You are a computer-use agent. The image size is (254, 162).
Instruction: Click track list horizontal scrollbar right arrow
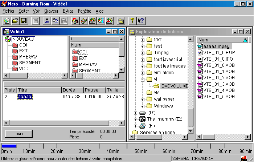(x=122, y=123)
